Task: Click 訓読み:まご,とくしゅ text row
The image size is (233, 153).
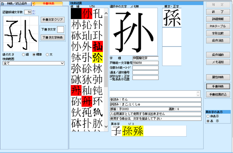Action: [x=155, y=104]
